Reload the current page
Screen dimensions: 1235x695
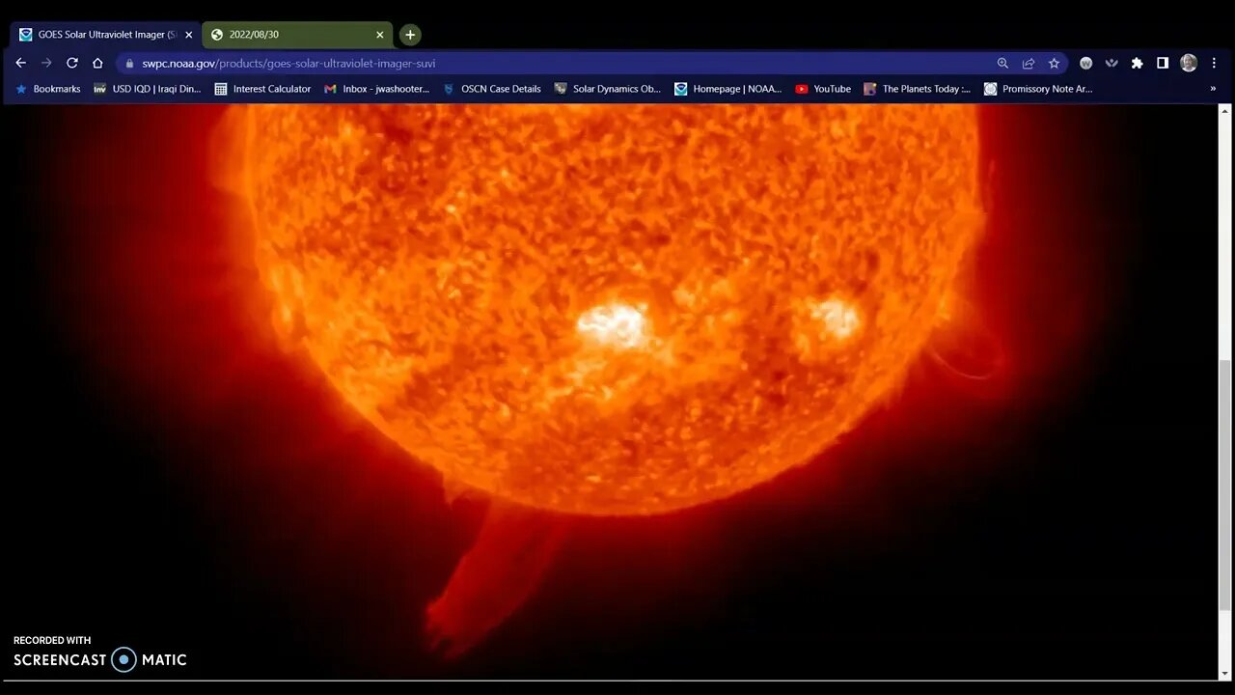[71, 63]
